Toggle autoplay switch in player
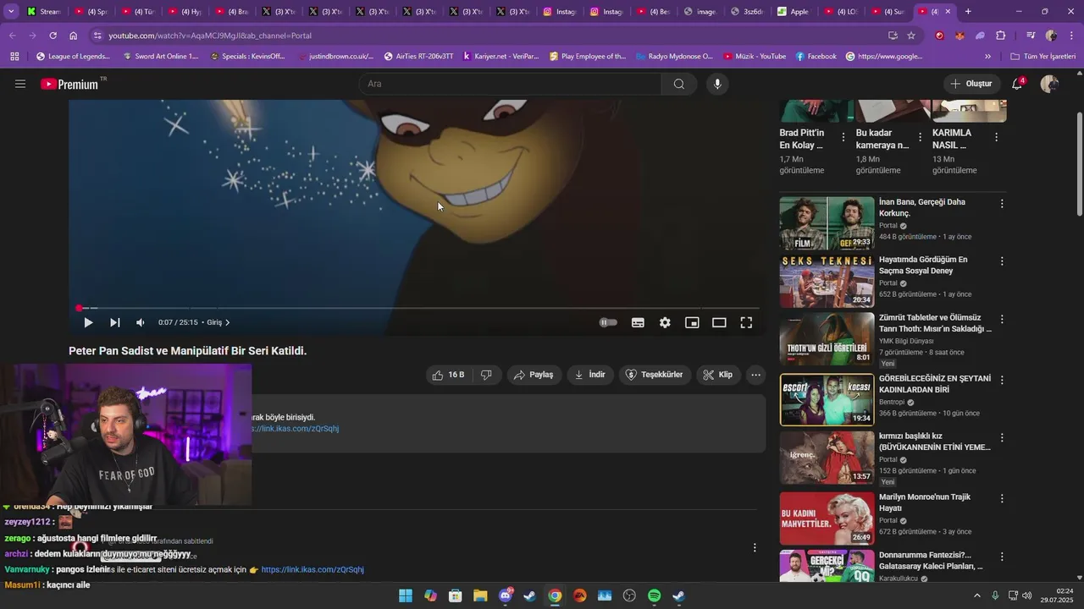This screenshot has height=609, width=1084. pos(608,322)
